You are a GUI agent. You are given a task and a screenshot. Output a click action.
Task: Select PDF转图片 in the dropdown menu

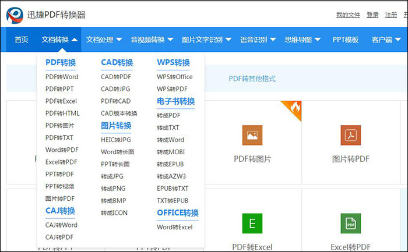[59, 126]
